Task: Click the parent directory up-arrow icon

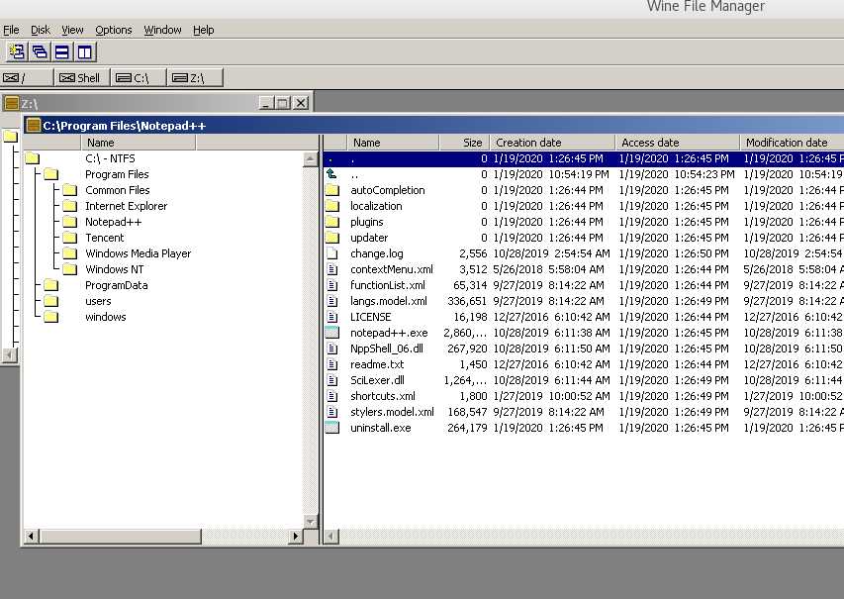Action: pyautogui.click(x=332, y=174)
